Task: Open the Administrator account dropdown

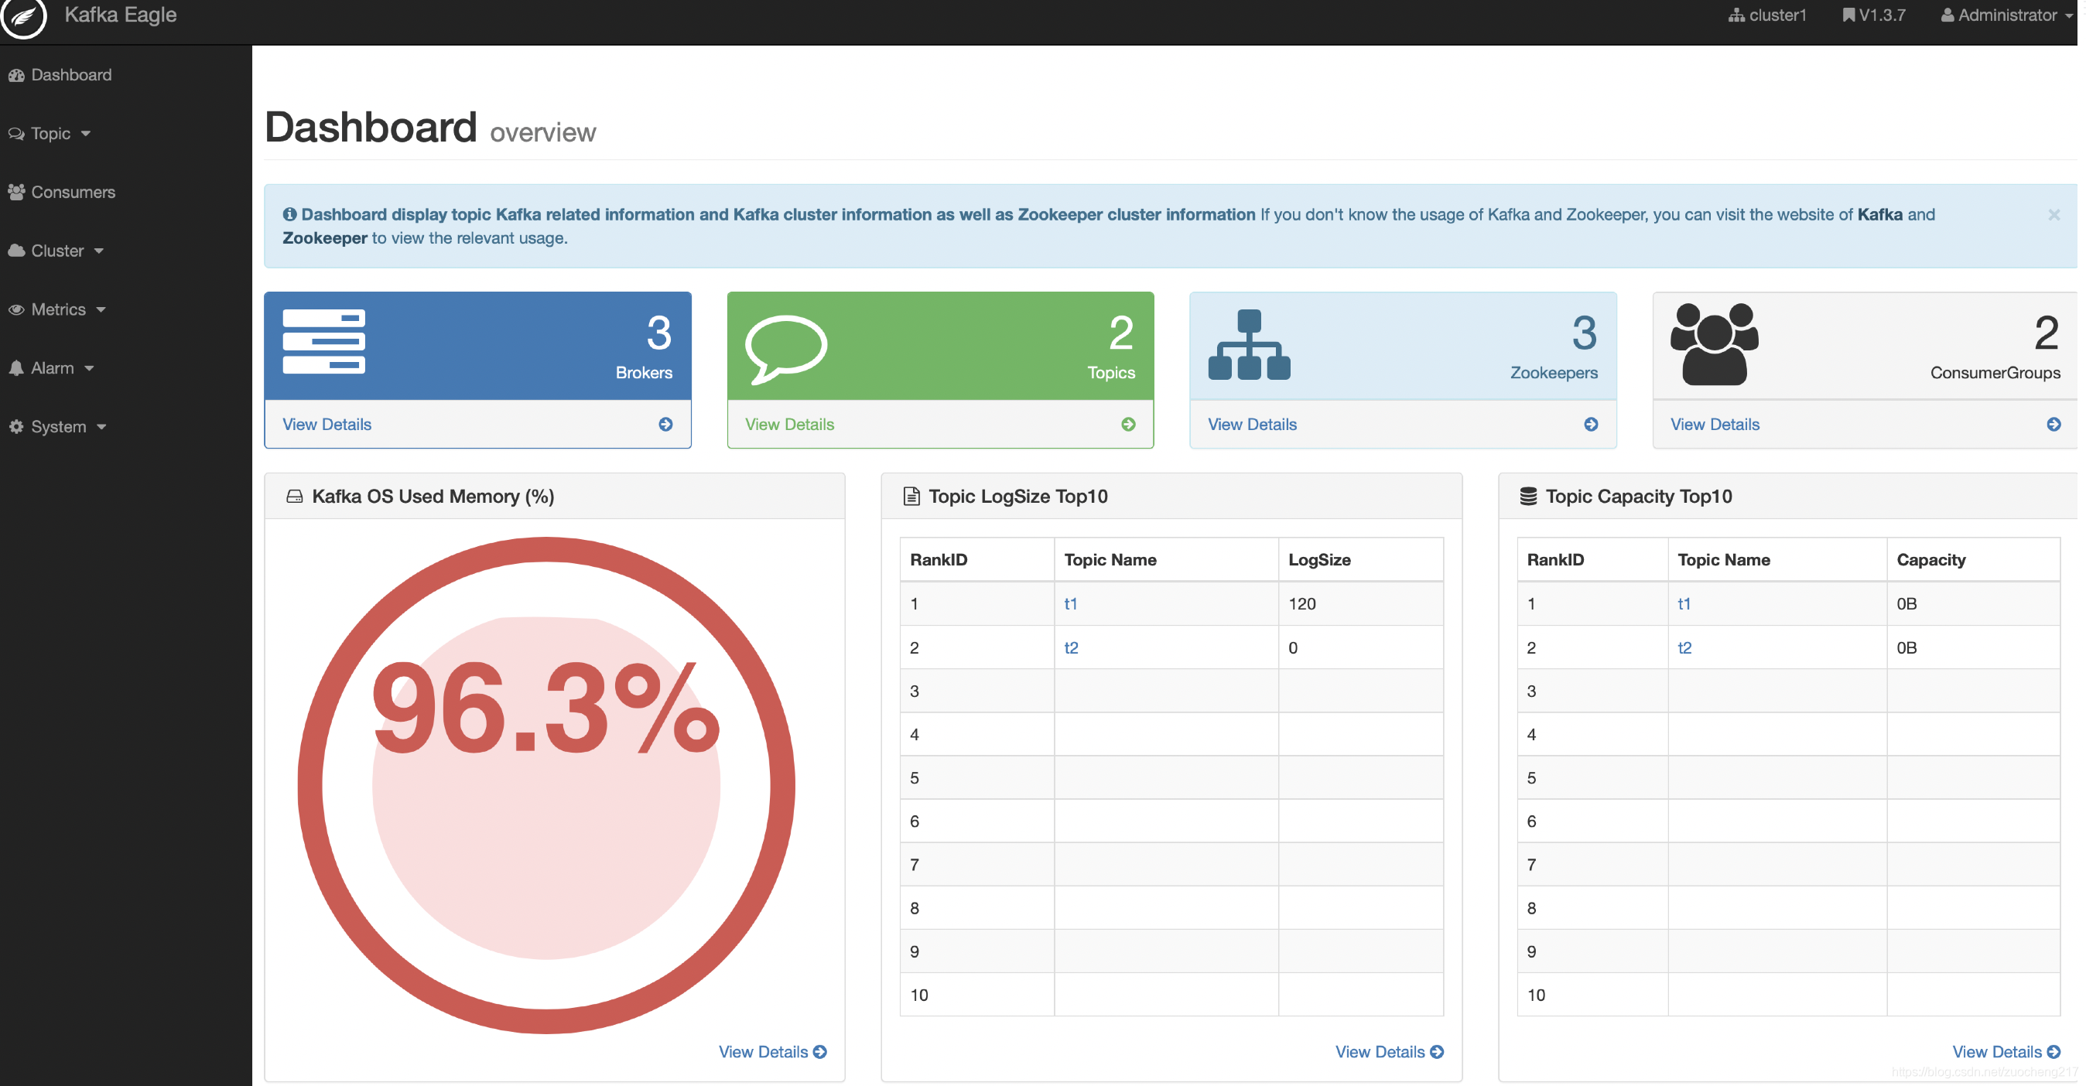Action: (2006, 15)
